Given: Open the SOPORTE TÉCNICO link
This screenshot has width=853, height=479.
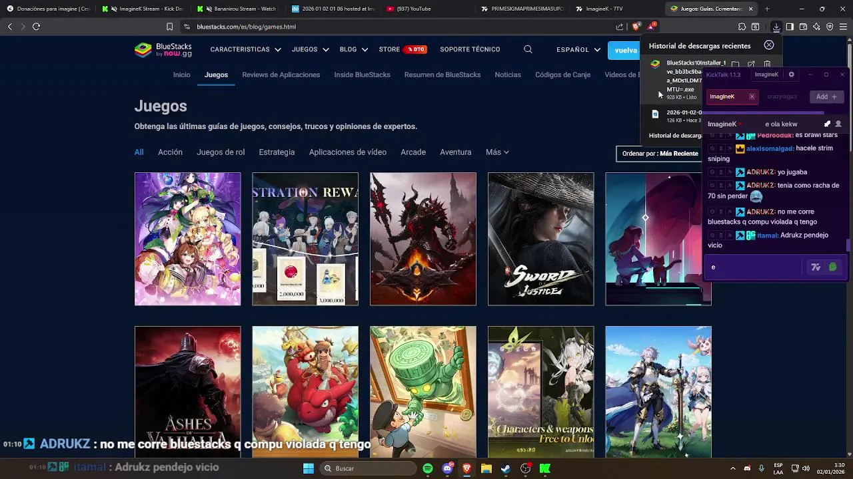Looking at the screenshot, I should click(470, 49).
